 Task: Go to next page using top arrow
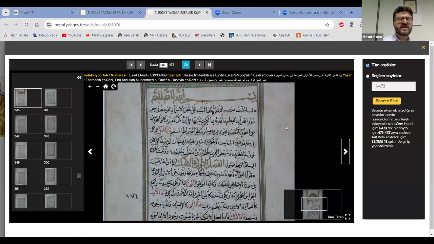pos(199,65)
